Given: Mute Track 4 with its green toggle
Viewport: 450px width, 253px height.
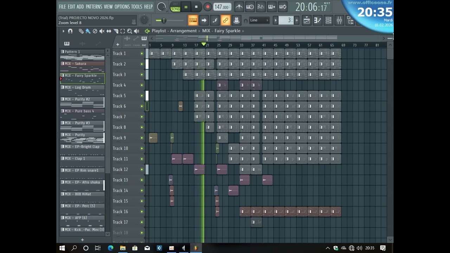Looking at the screenshot, I should pos(142,85).
